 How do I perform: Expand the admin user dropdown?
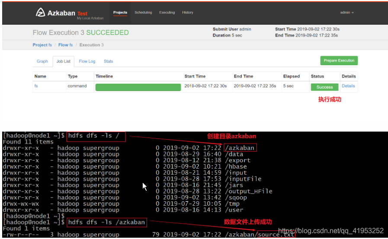347,13
